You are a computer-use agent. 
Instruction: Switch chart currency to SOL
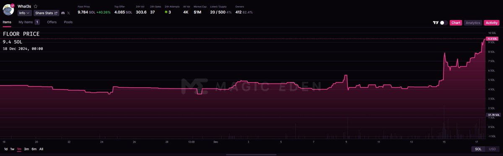pos(478,149)
